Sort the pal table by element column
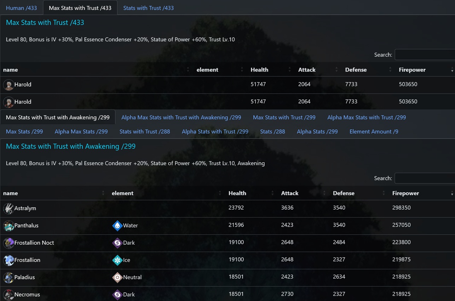 tap(167, 193)
